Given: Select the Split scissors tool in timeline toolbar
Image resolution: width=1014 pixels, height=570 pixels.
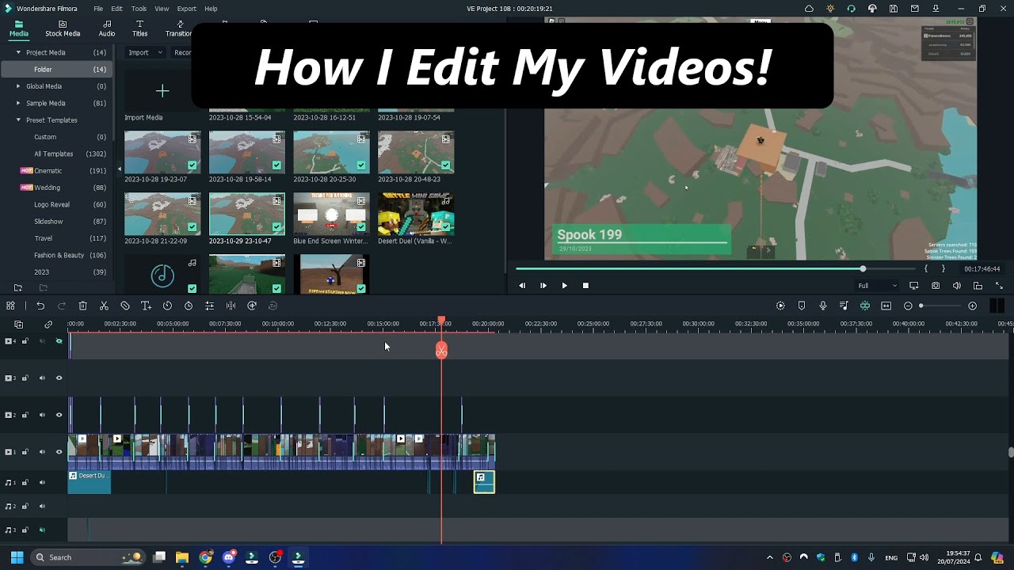Looking at the screenshot, I should click(x=104, y=306).
